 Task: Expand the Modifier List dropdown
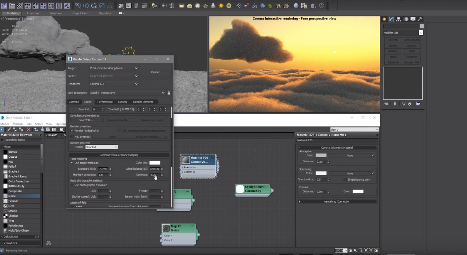[421, 33]
